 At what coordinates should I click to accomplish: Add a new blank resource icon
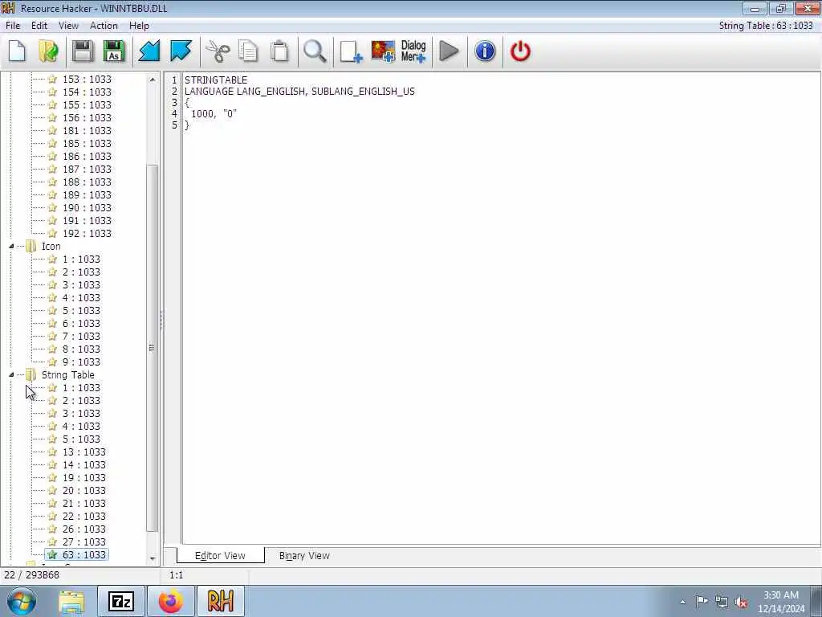click(x=351, y=51)
